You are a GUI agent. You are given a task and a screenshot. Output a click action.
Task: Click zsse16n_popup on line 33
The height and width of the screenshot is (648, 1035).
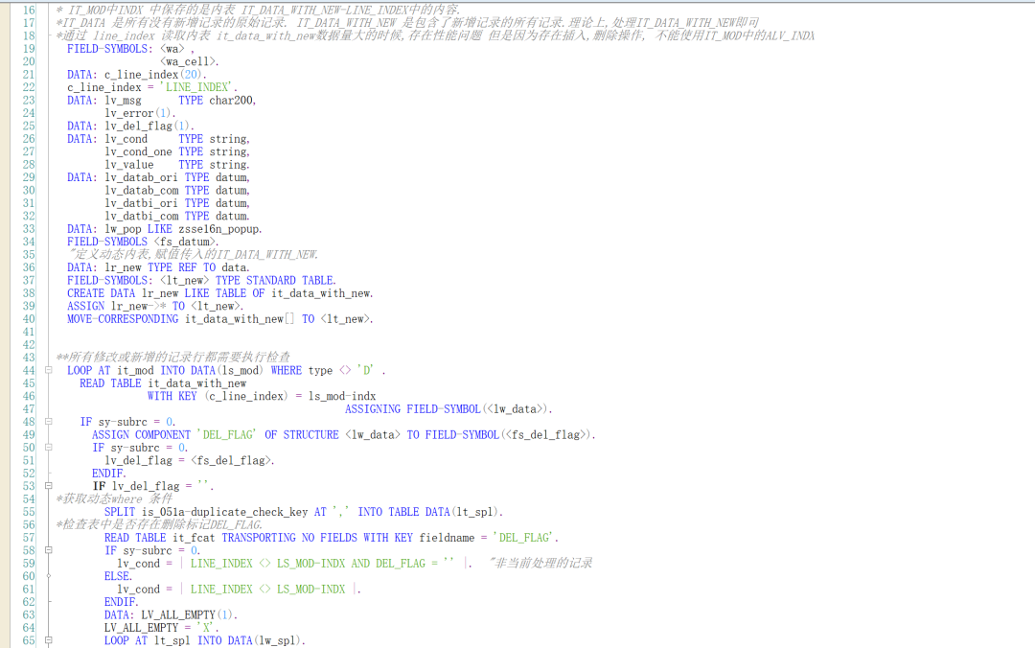[219, 229]
